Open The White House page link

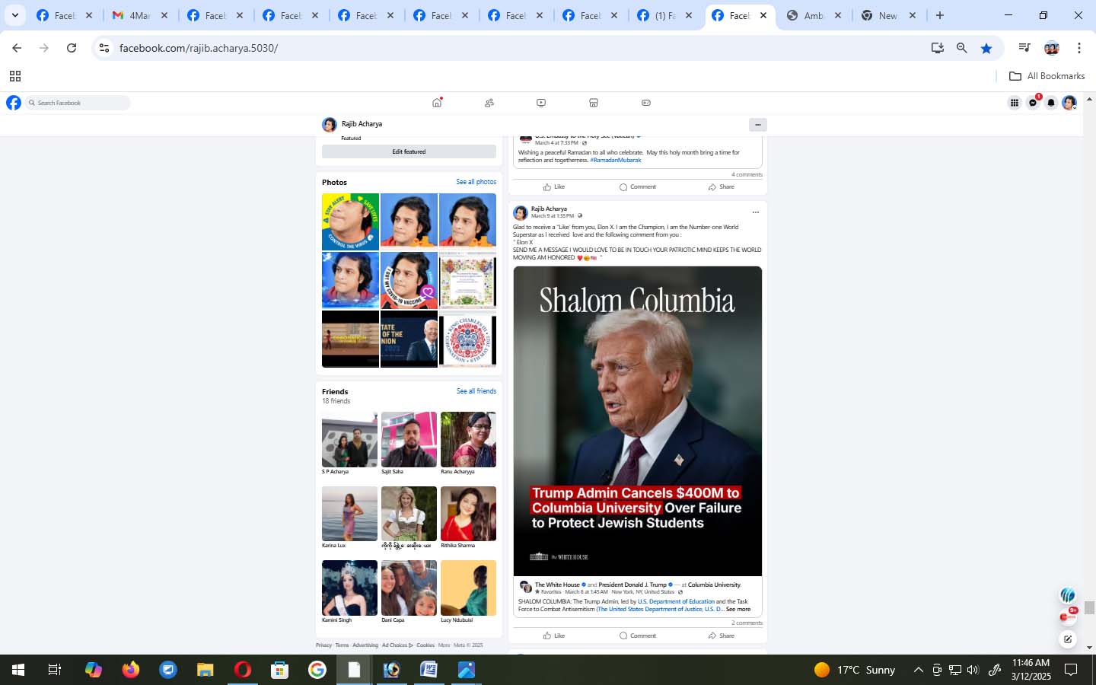(557, 585)
